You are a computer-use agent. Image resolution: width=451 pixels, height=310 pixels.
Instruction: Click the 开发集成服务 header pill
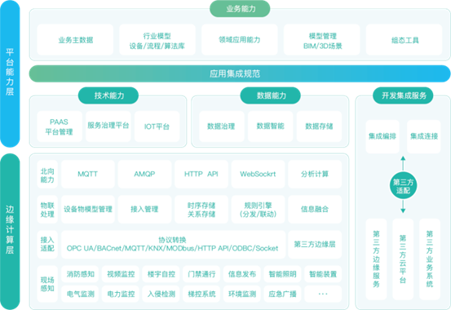[403, 95]
